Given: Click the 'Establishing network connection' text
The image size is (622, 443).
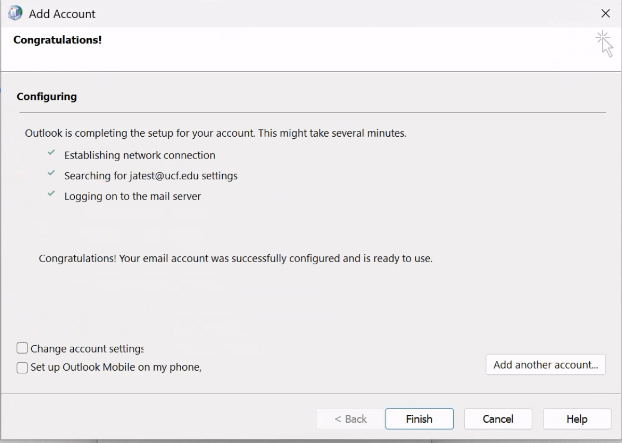Looking at the screenshot, I should point(140,155).
